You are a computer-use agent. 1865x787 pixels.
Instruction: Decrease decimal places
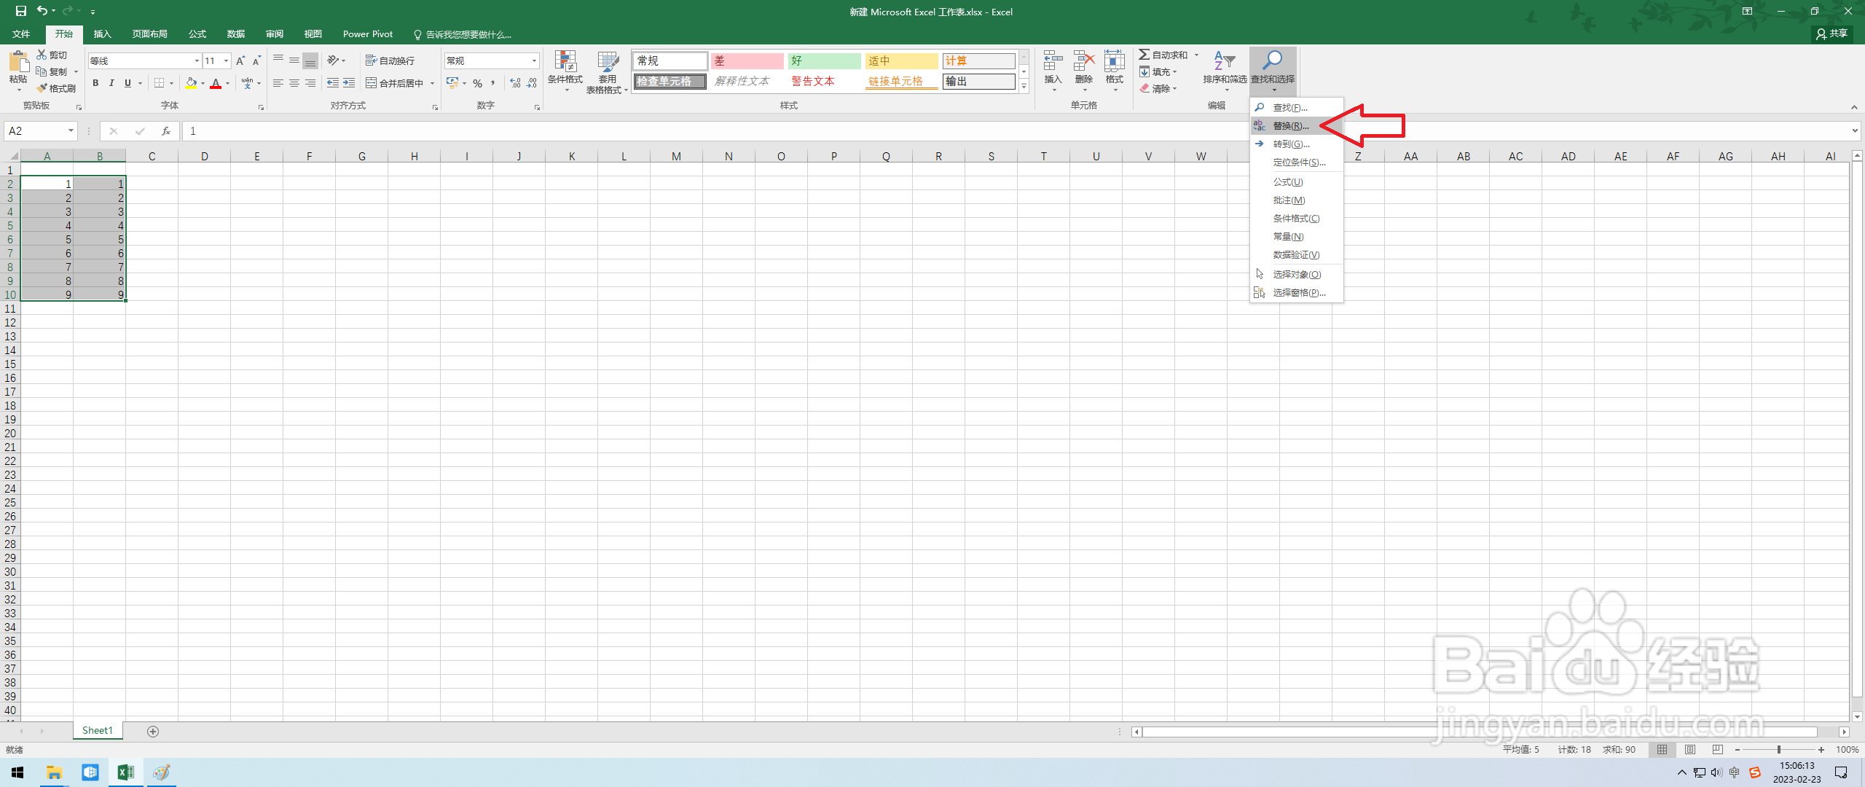532,83
